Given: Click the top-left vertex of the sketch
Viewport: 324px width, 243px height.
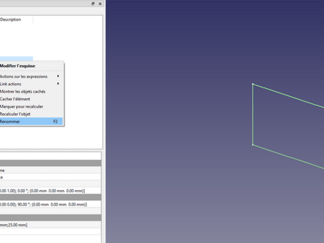Looking at the screenshot, I should [x=253, y=84].
